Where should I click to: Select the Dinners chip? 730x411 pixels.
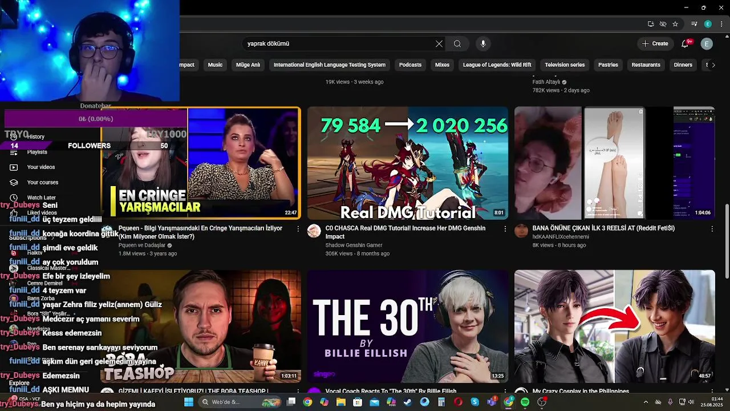(x=683, y=65)
